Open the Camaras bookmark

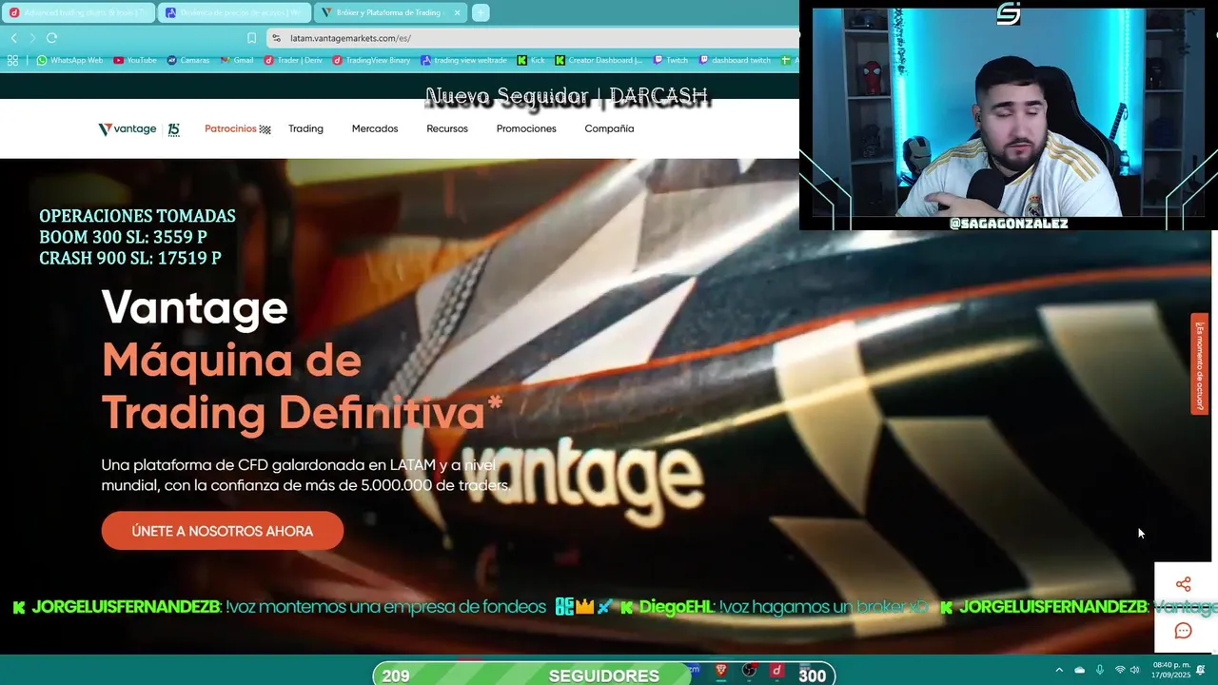click(x=187, y=60)
